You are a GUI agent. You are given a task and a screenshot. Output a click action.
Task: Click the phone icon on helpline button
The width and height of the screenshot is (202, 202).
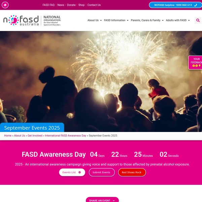[x=196, y=5]
